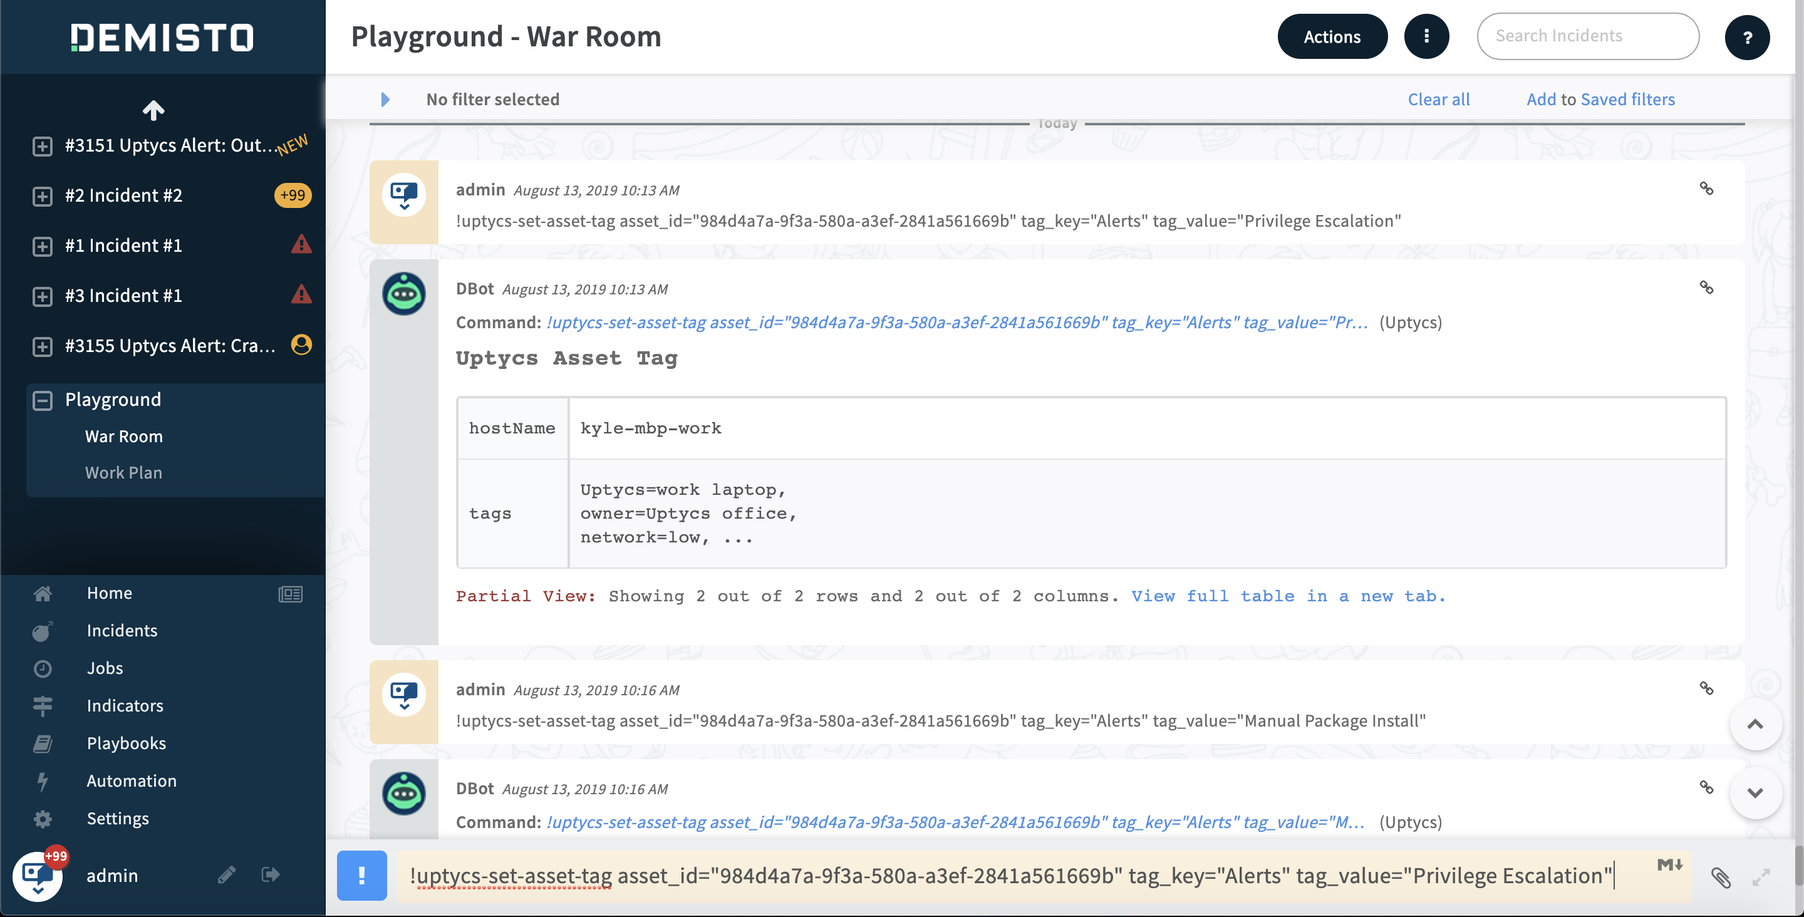The image size is (1804, 917).
Task: Click the Demisto logo
Action: [x=162, y=37]
